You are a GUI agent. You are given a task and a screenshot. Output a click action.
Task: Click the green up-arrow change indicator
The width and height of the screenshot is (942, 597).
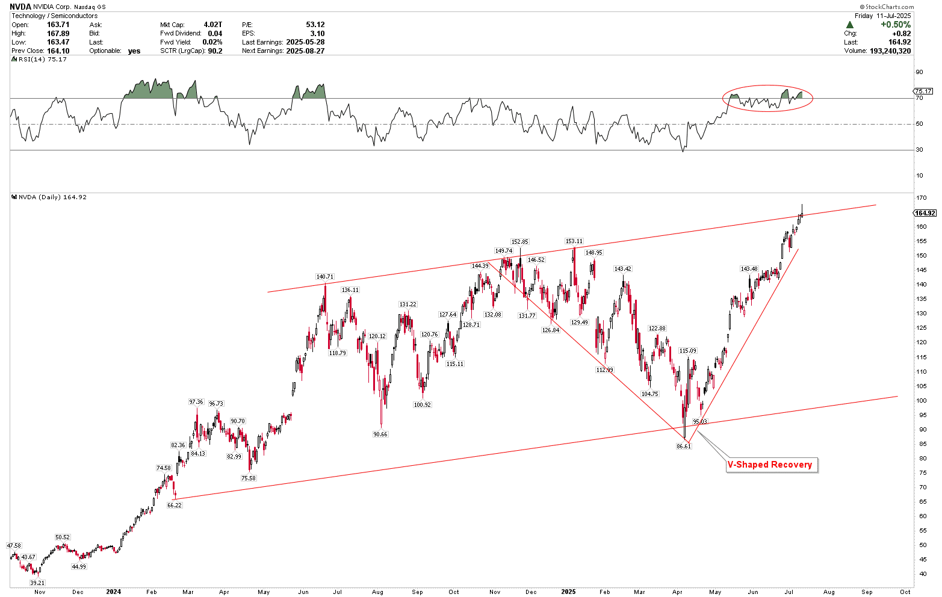849,25
